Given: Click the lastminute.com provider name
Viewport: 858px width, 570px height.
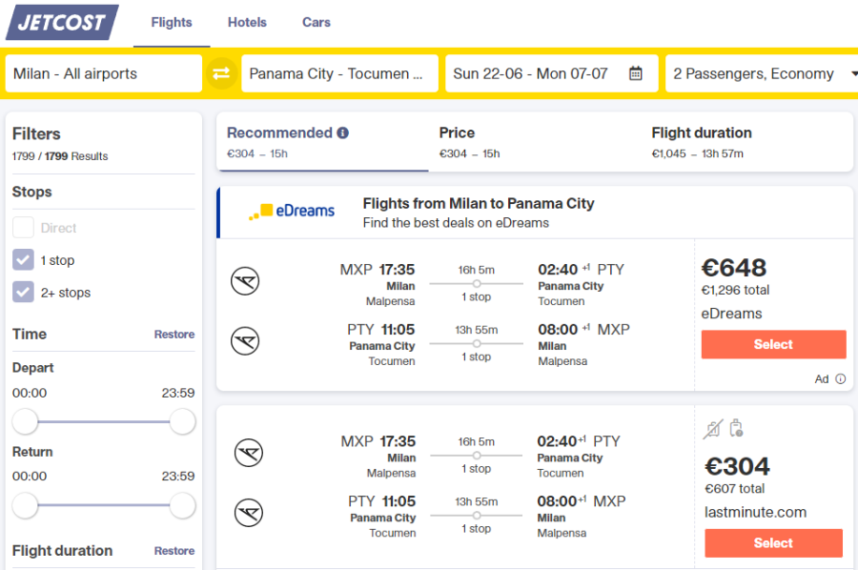Looking at the screenshot, I should pyautogui.click(x=756, y=513).
